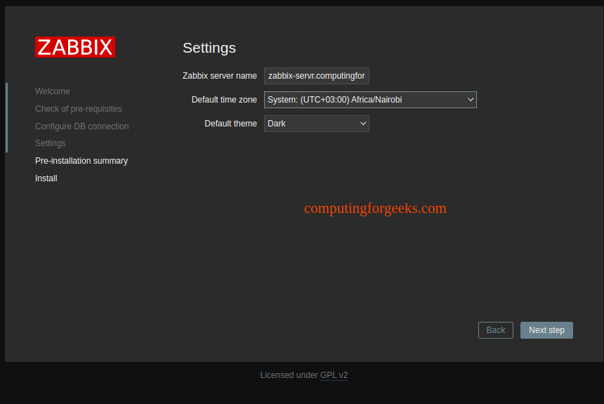
Task: Select the Pre-installation summary step
Action: pyautogui.click(x=81, y=161)
